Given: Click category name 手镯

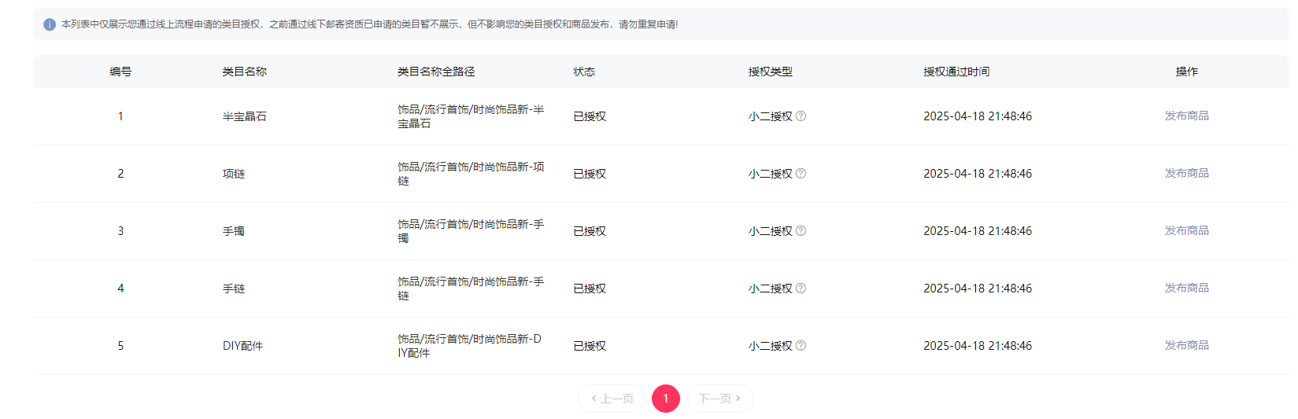Looking at the screenshot, I should coord(234,231).
